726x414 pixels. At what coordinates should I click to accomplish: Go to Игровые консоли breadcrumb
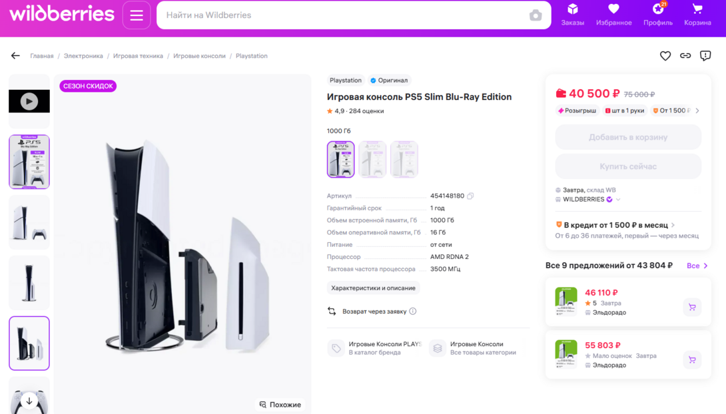pos(199,56)
